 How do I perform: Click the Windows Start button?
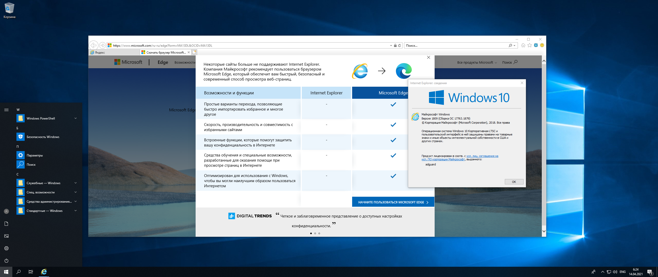6,272
